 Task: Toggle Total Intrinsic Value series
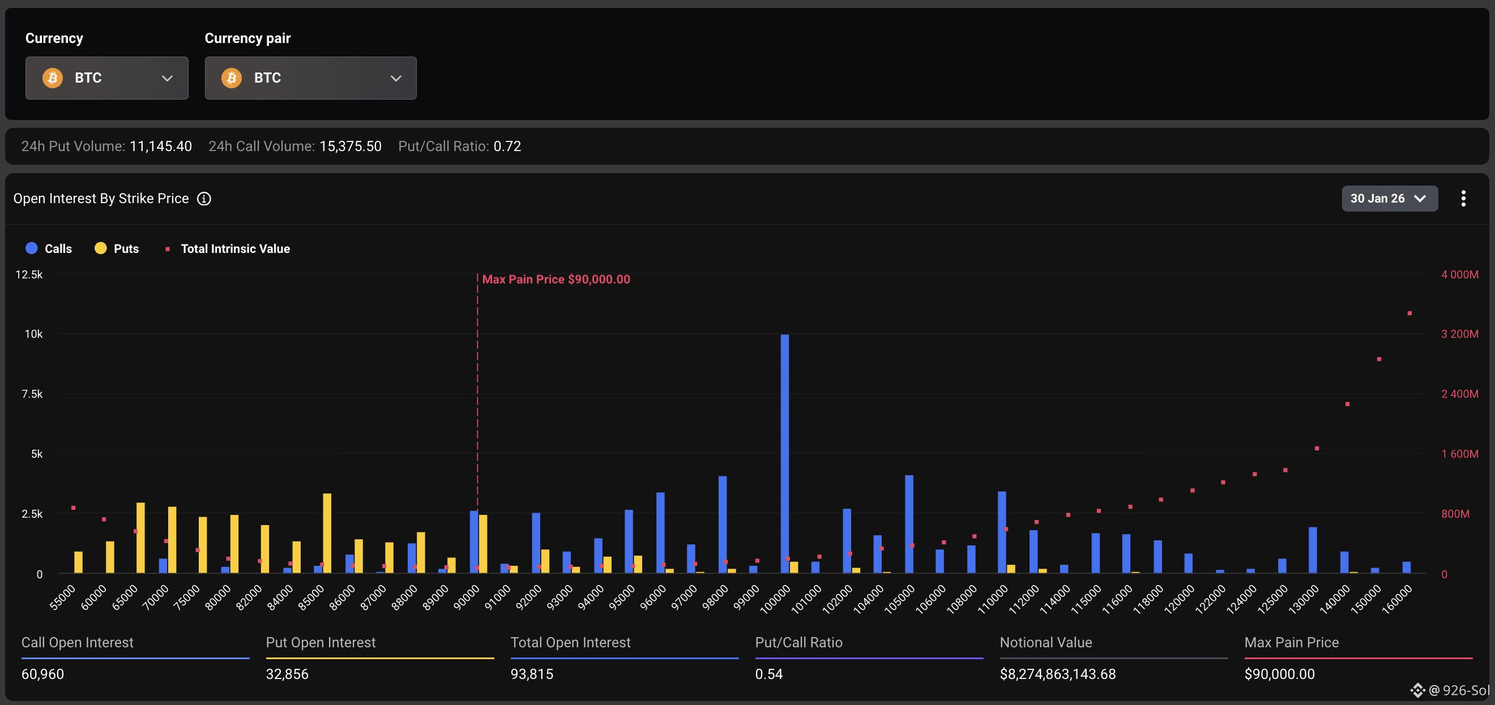tap(228, 248)
